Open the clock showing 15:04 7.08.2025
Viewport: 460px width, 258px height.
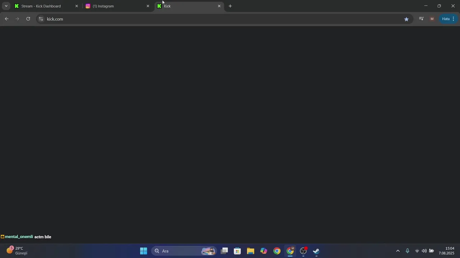(446, 251)
